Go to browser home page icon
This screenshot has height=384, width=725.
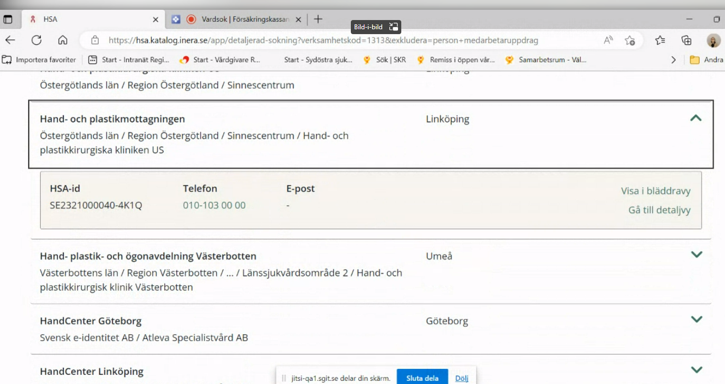pyautogui.click(x=63, y=40)
